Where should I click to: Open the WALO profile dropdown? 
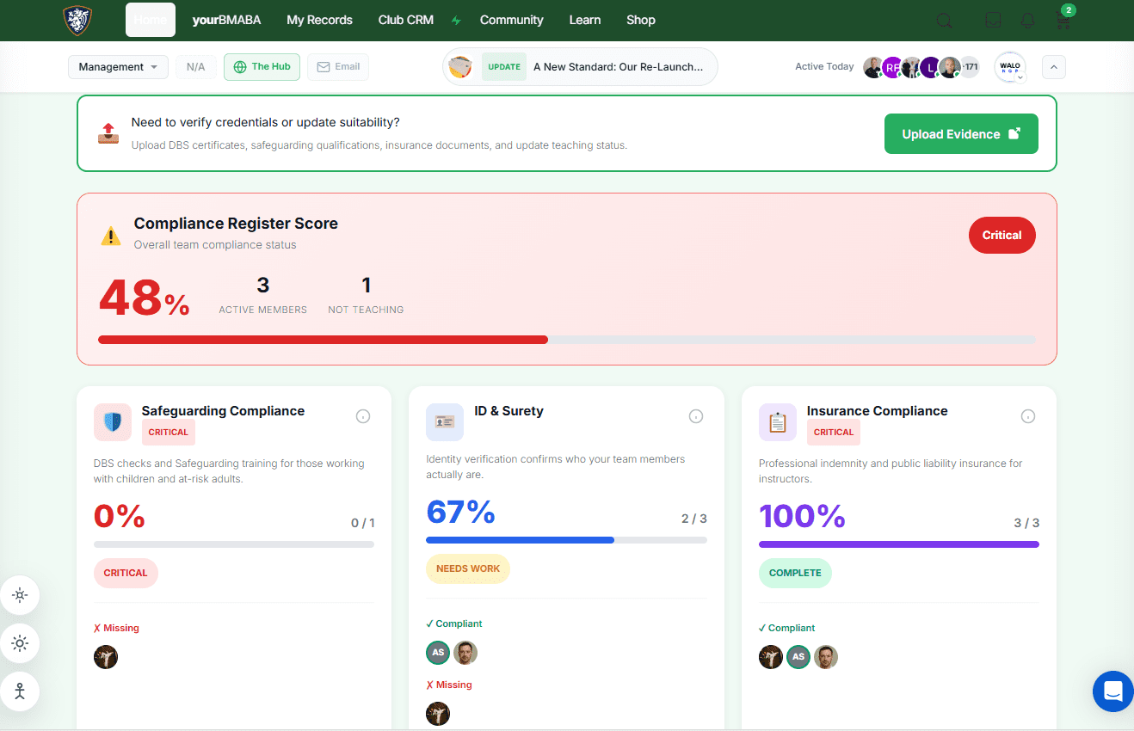click(x=1010, y=67)
